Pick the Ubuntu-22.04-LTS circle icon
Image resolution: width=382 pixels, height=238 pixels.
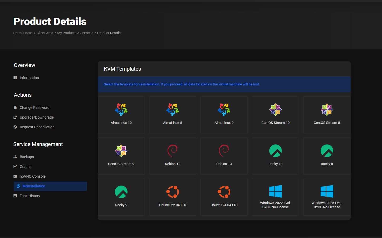point(173,192)
